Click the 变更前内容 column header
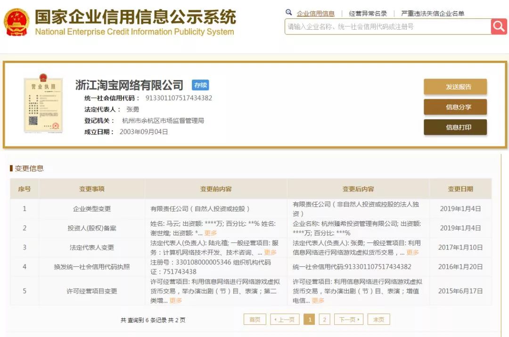Viewport: 509px width, 337px height. 216,189
